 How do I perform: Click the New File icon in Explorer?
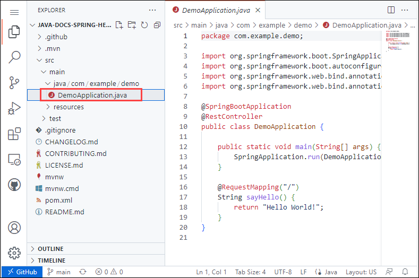[x=119, y=25]
